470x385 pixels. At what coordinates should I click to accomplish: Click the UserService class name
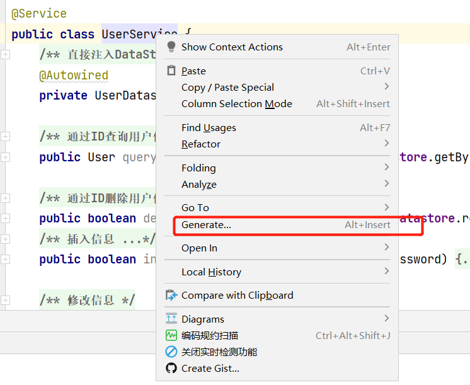[139, 34]
